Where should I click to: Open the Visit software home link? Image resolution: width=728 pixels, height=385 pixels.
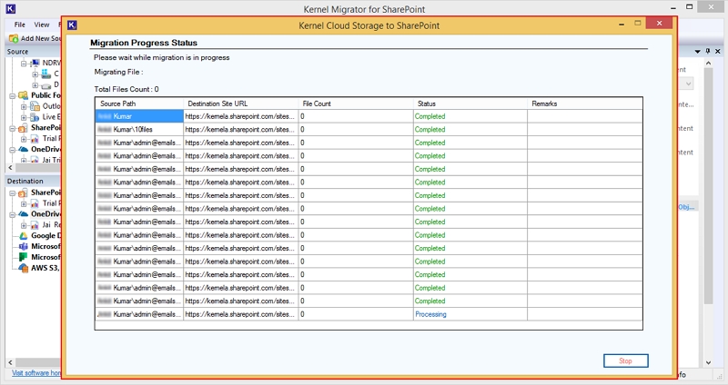tap(36, 373)
